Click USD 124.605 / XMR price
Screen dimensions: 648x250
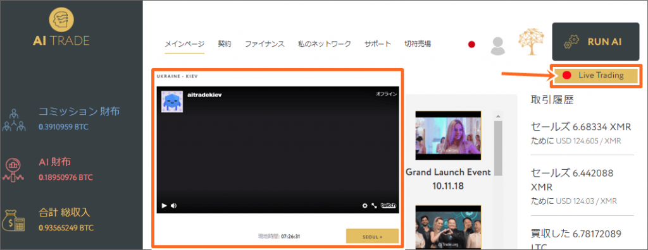[589, 141]
